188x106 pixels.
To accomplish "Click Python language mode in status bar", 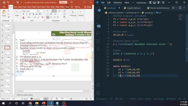I will [148, 99].
